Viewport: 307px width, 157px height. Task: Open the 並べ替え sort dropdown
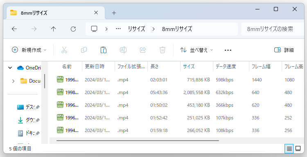[196, 50]
